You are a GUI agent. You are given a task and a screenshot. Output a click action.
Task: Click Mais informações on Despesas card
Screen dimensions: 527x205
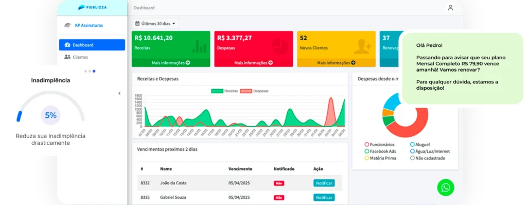(253, 63)
